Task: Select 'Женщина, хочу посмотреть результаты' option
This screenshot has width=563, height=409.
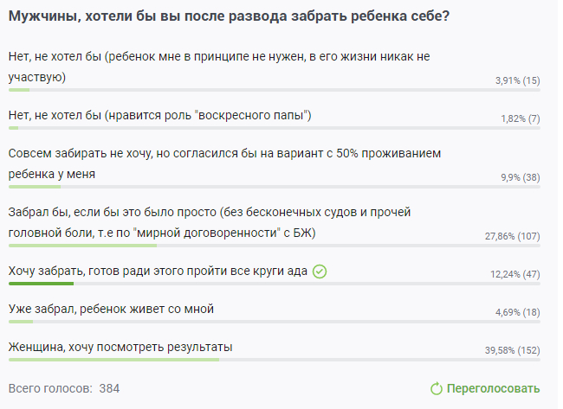Action: point(120,346)
